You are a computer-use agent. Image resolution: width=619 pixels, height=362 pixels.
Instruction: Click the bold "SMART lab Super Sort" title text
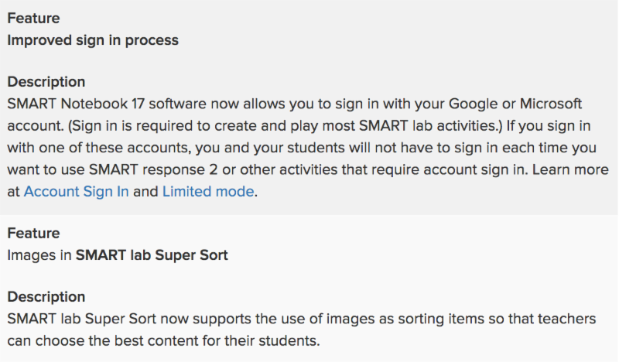click(152, 254)
